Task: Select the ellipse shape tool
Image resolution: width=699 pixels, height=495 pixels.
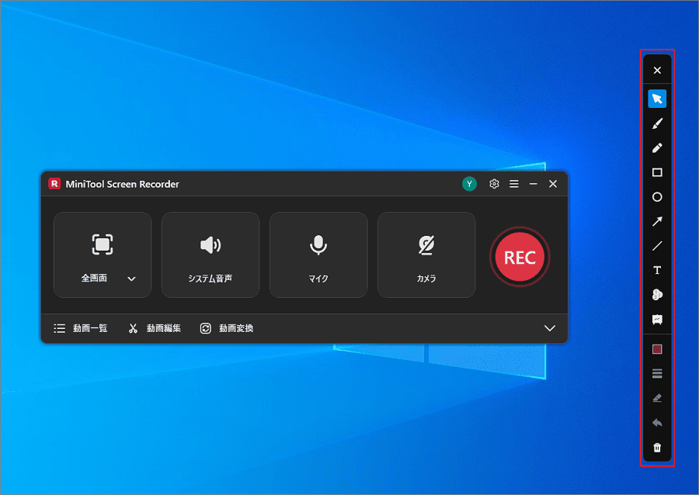Action: [x=657, y=197]
